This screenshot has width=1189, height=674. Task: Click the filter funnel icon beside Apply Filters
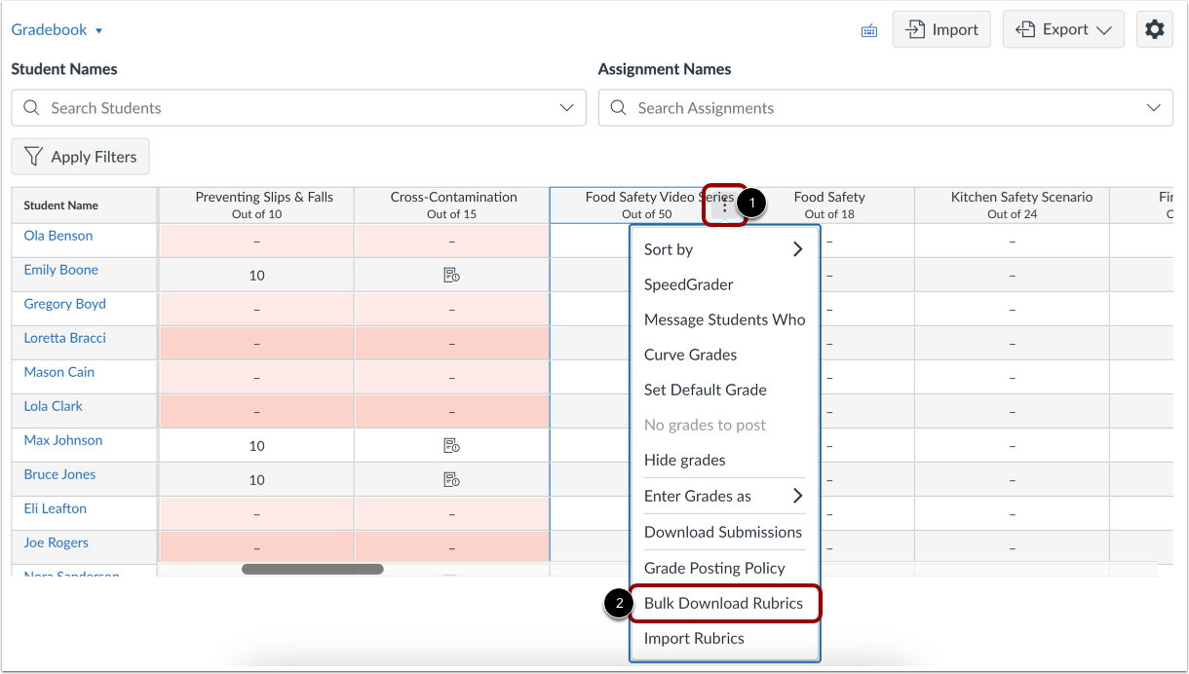[36, 156]
